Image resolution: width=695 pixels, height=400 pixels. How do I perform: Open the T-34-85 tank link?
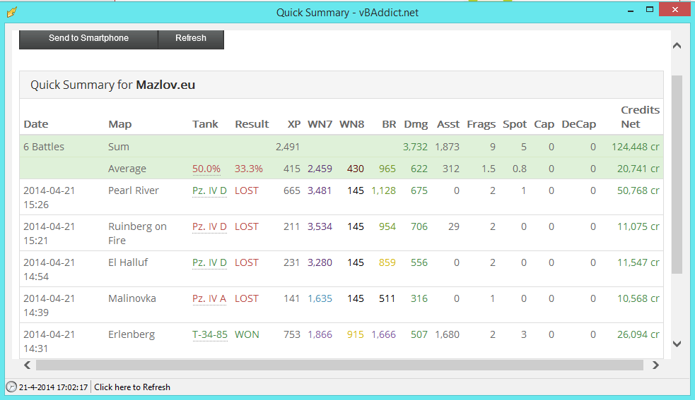tap(210, 334)
